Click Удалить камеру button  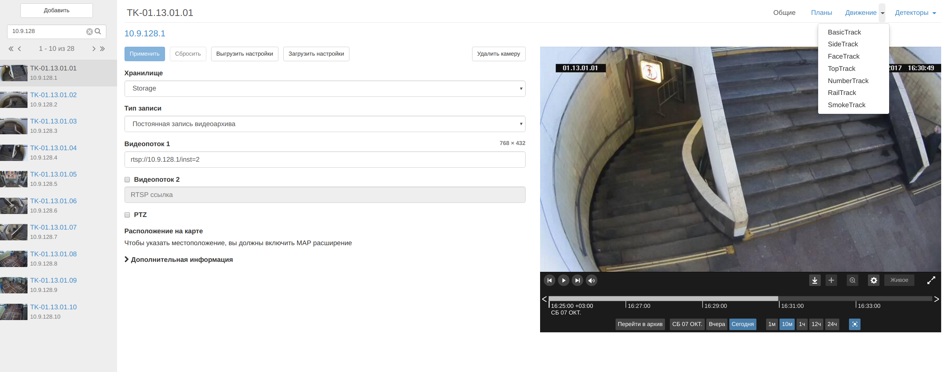click(x=498, y=54)
